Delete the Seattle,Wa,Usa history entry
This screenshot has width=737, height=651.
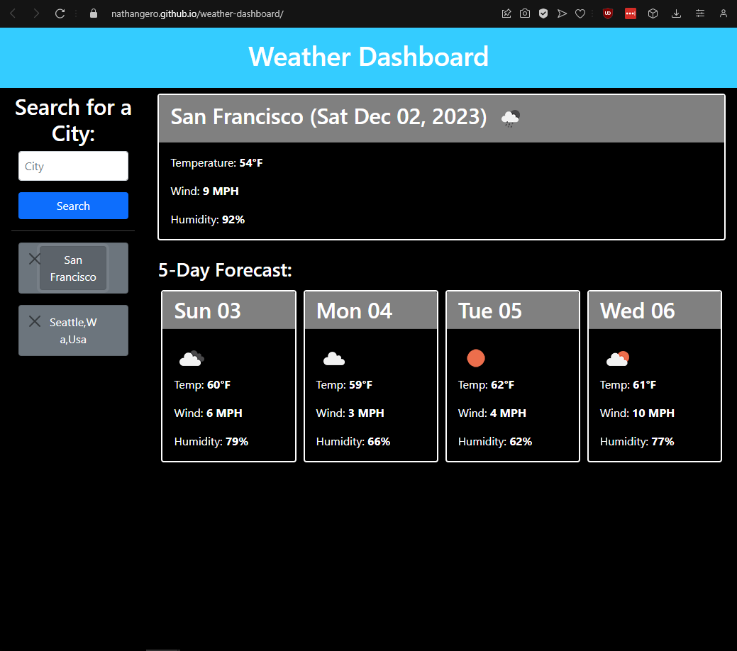tap(34, 322)
